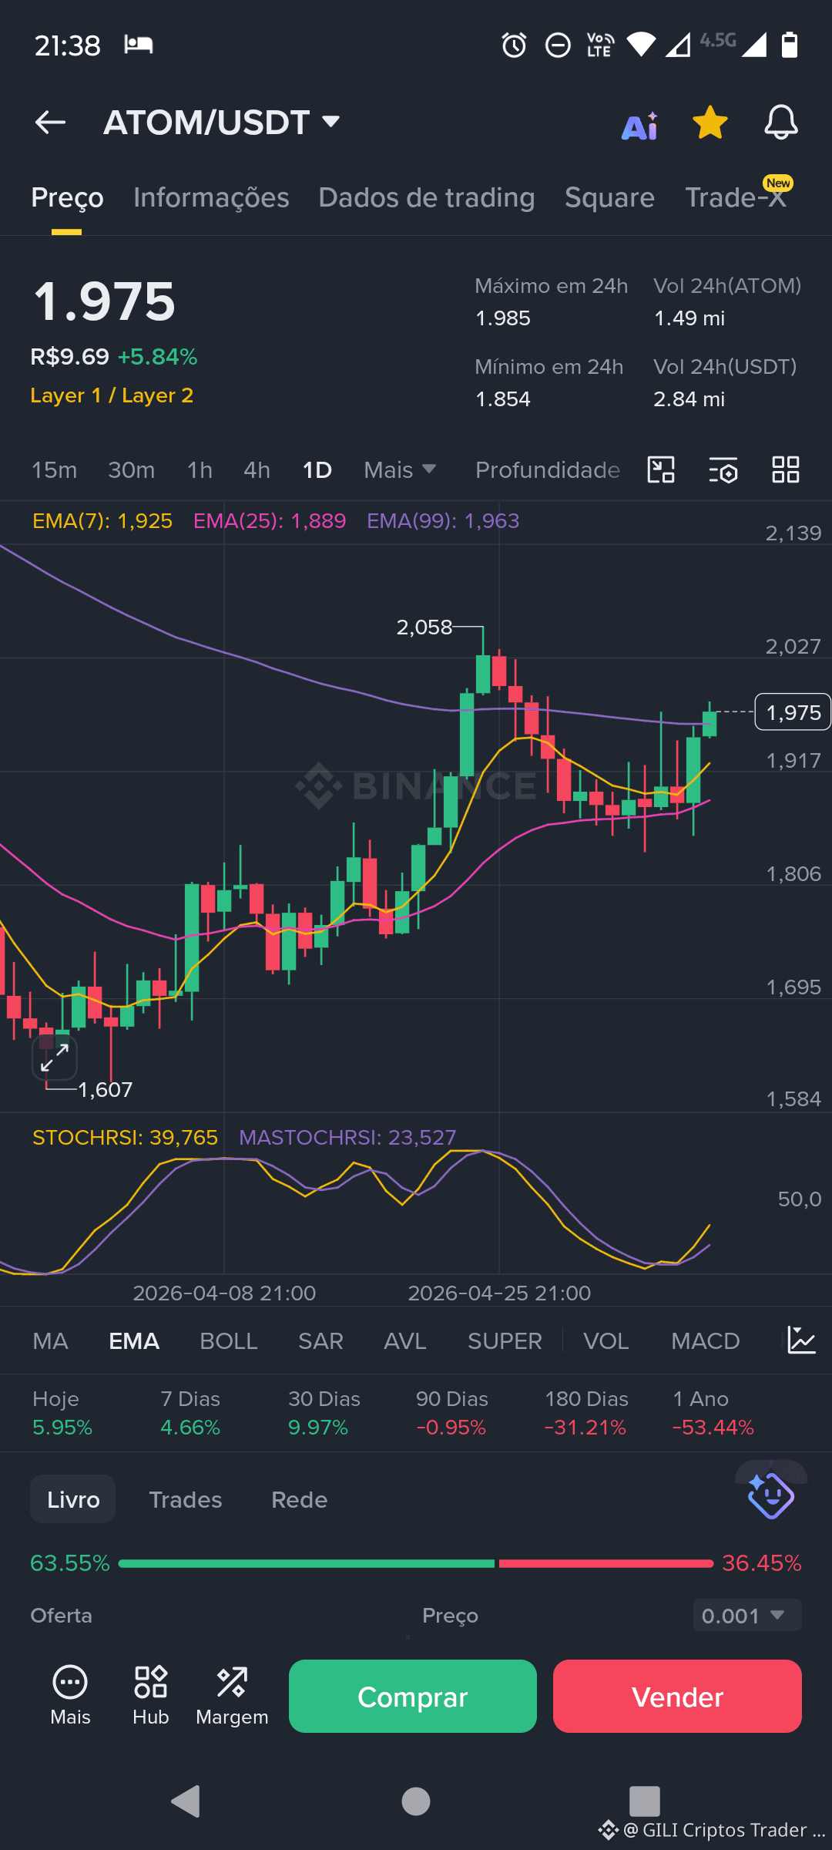
Task: Tap the green buy ratio bar
Action: point(307,1563)
